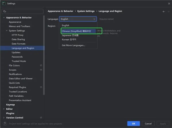Open the Language dropdown showing English
Screen dimensions: 172x128
point(78,19)
